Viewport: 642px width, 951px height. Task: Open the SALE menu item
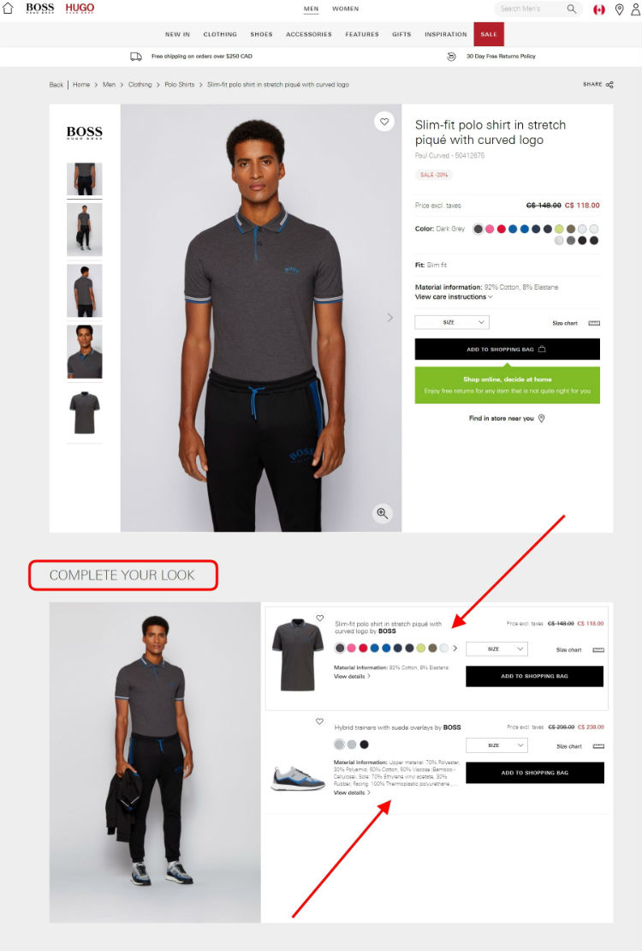tap(489, 34)
